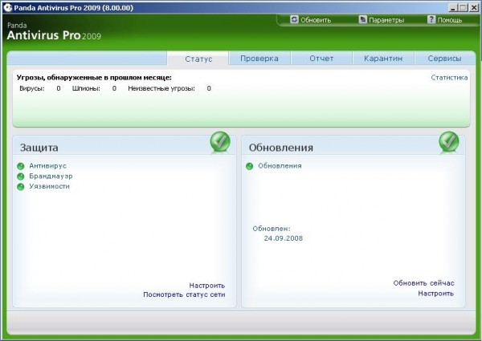Select the Уязвимости protection item
Viewport: 482px width, 341px height.
(x=49, y=186)
